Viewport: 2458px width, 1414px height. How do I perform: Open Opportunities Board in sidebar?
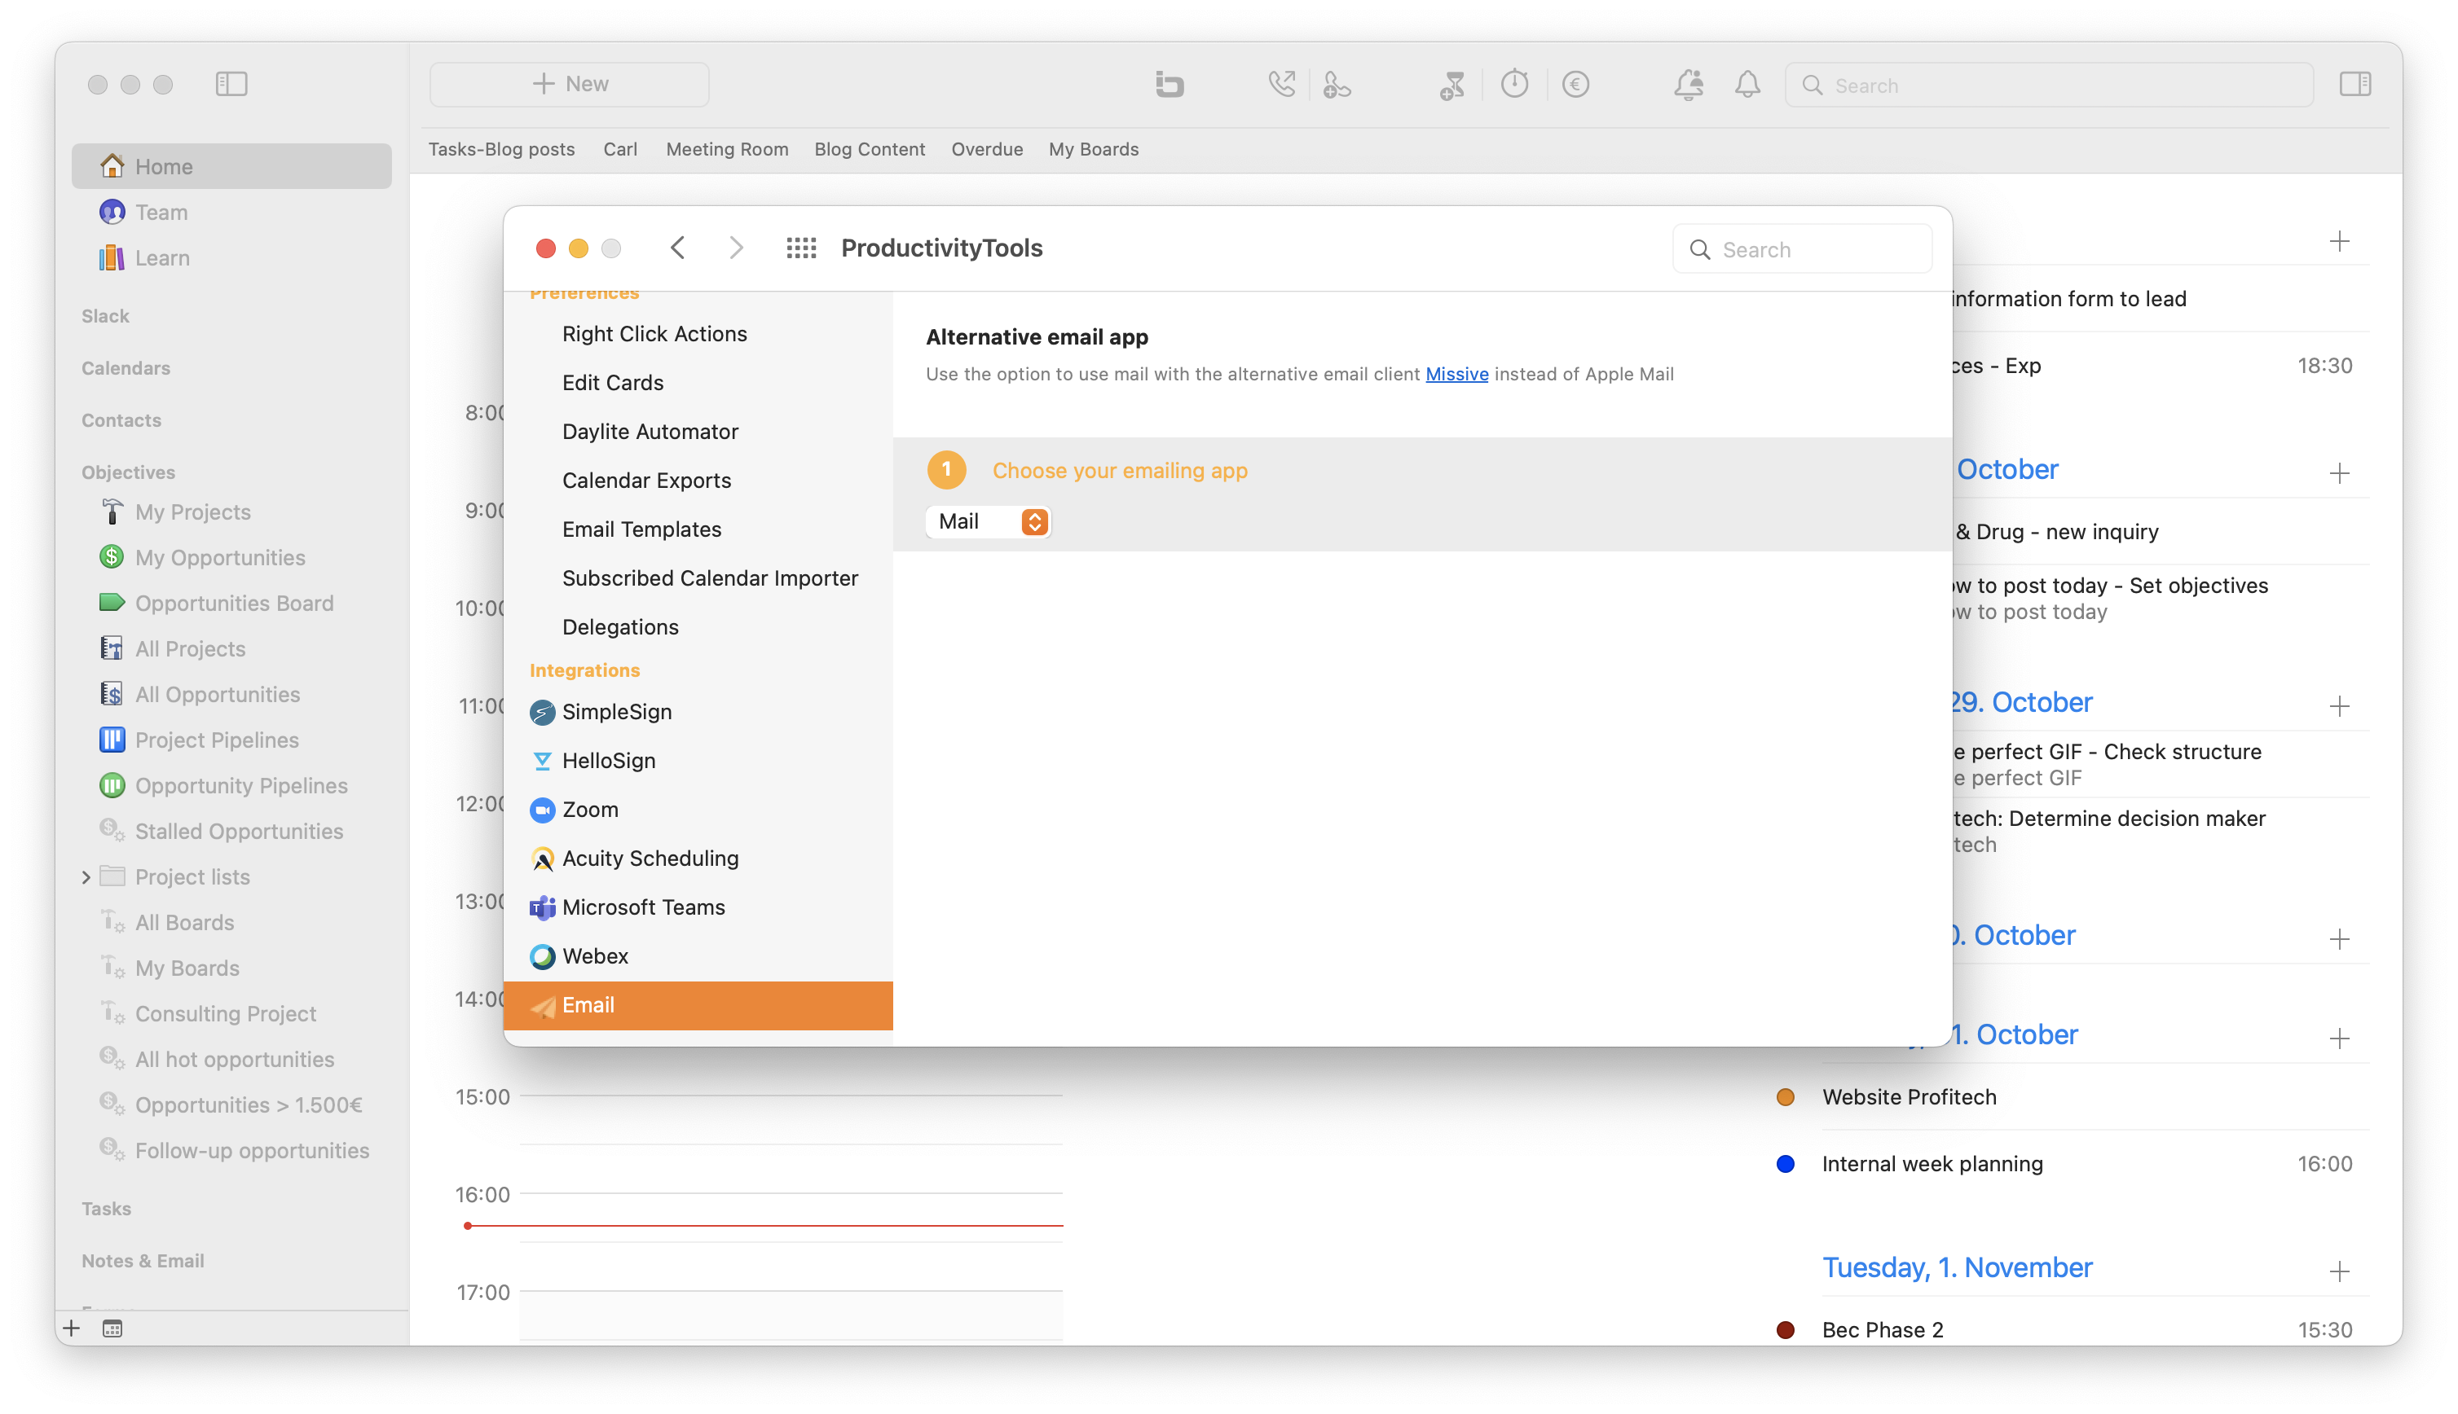[231, 603]
